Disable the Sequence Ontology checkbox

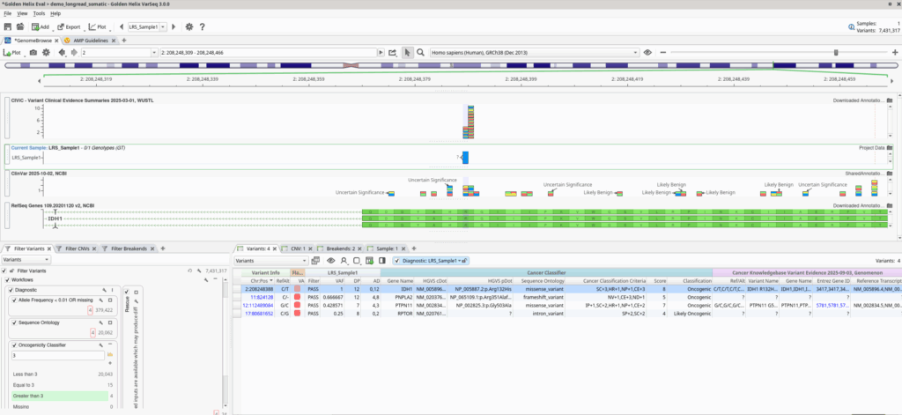click(15, 322)
